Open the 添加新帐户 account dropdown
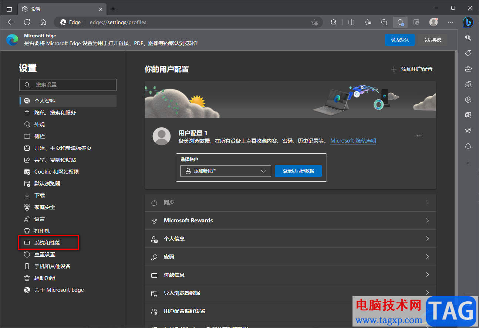Viewport: 479px width, 328px height. pyautogui.click(x=226, y=171)
